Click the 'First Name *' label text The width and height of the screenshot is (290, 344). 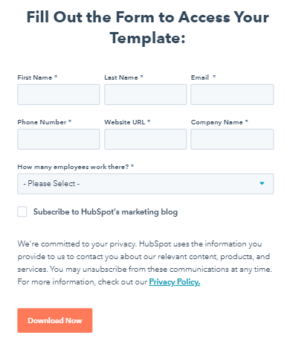tap(37, 77)
